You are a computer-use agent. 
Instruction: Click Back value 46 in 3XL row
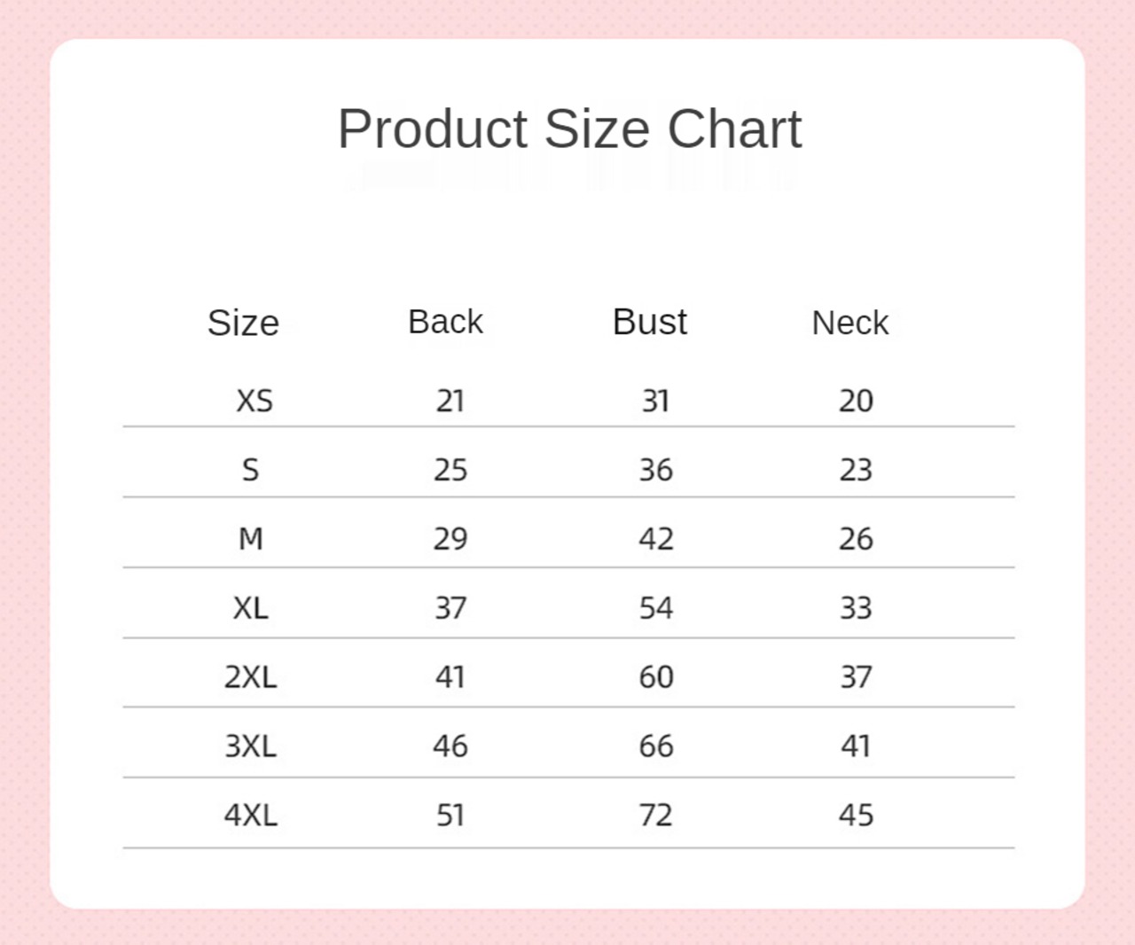pyautogui.click(x=450, y=746)
